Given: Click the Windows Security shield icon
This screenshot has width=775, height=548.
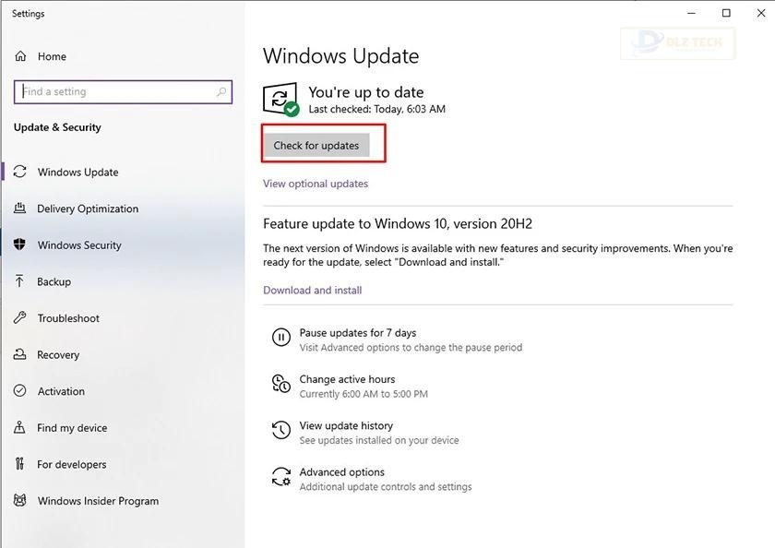Looking at the screenshot, I should pos(19,244).
